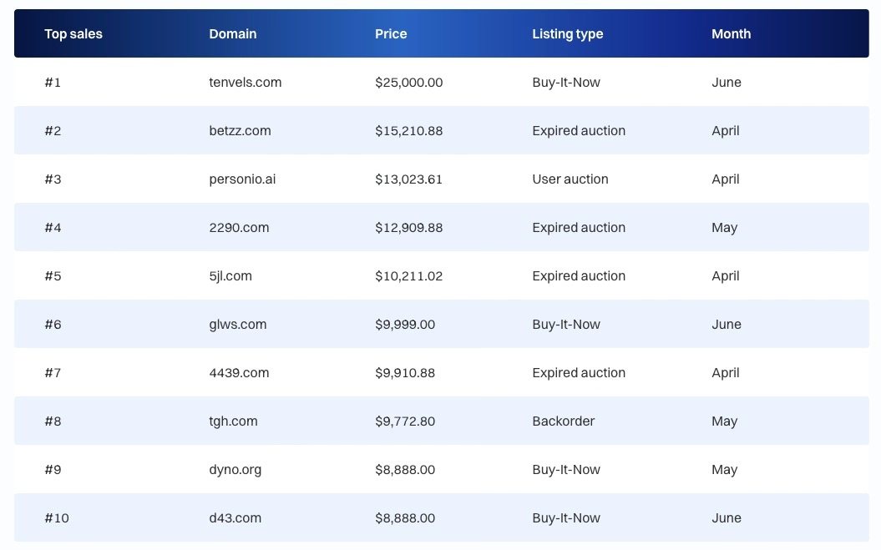881x550 pixels.
Task: Click the 'User auction' listing type
Action: pos(570,179)
